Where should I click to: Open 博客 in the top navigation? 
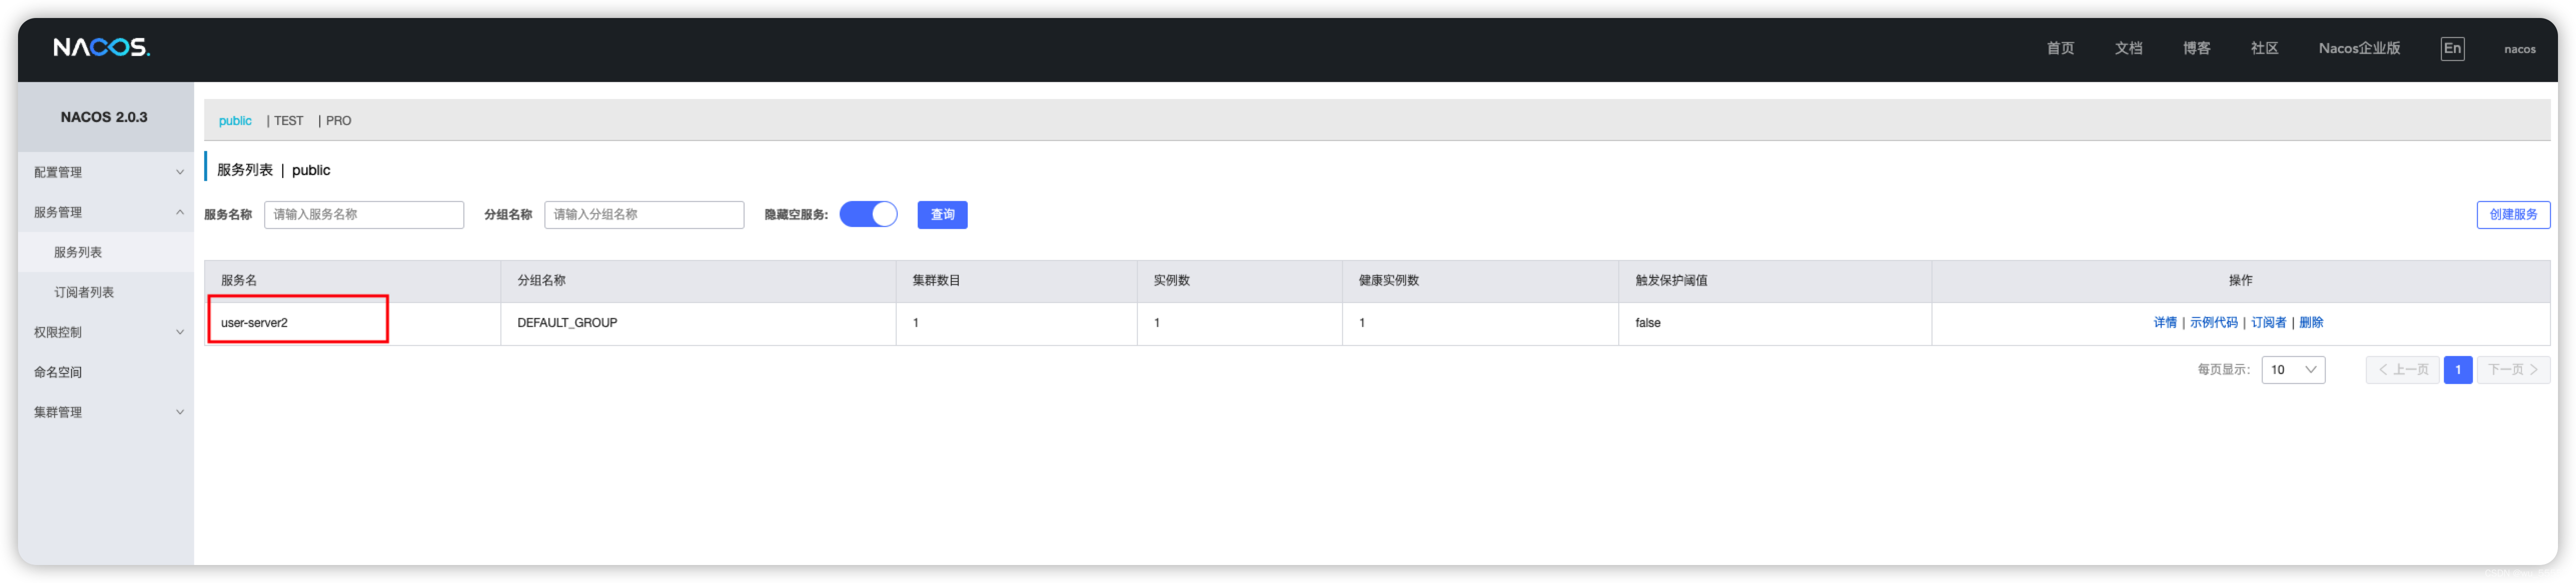(x=2196, y=48)
